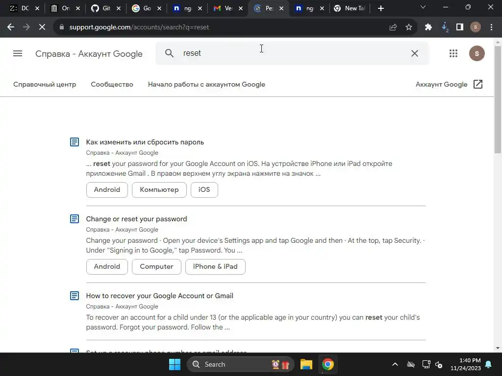Viewport: 502px width, 376px height.
Task: Click the browser back arrow
Action: 11,27
